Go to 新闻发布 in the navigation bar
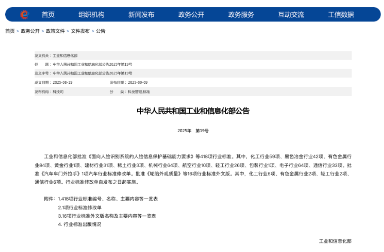 [141, 15]
